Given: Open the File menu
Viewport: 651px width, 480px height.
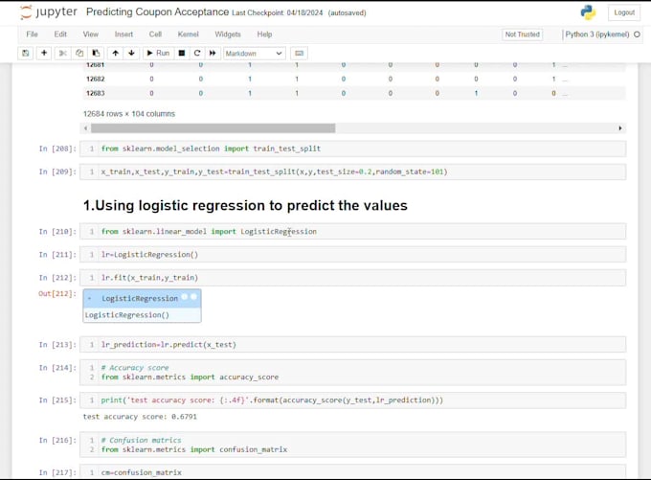Looking at the screenshot, I should coord(32,34).
